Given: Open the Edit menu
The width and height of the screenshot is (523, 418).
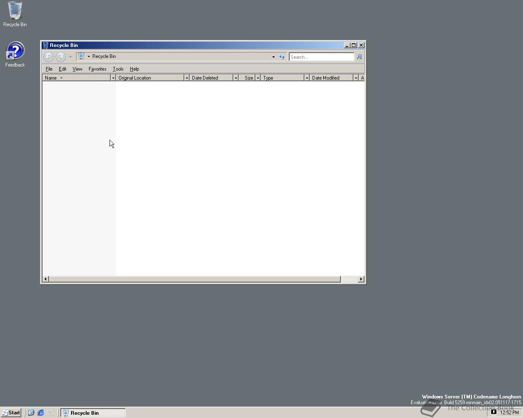Looking at the screenshot, I should click(x=63, y=69).
